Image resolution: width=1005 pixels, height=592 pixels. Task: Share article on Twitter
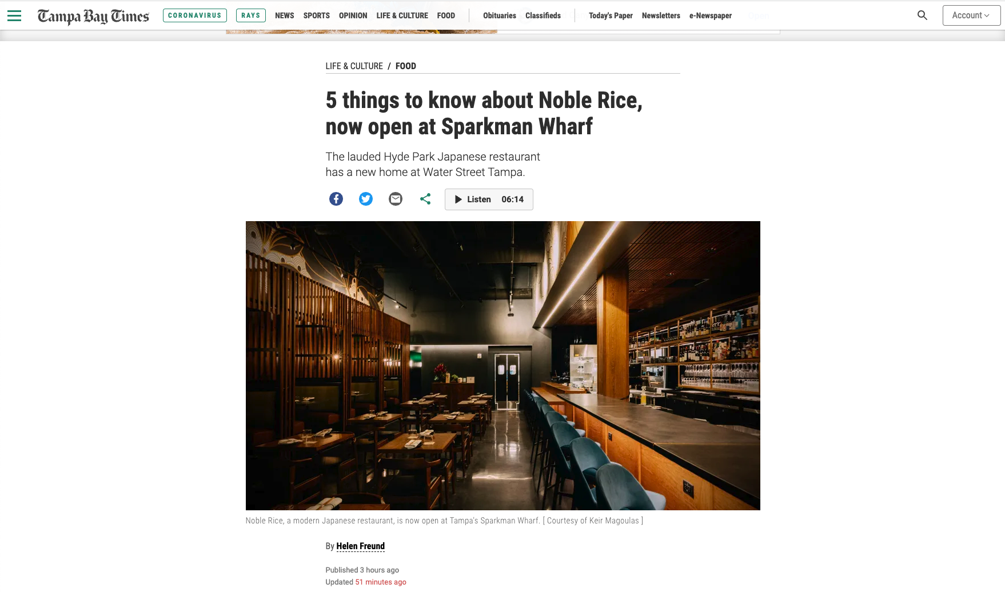pyautogui.click(x=366, y=199)
